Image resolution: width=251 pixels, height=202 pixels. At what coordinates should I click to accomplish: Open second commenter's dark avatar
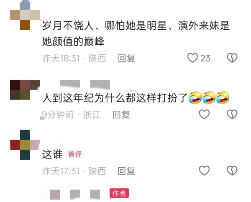click(25, 90)
